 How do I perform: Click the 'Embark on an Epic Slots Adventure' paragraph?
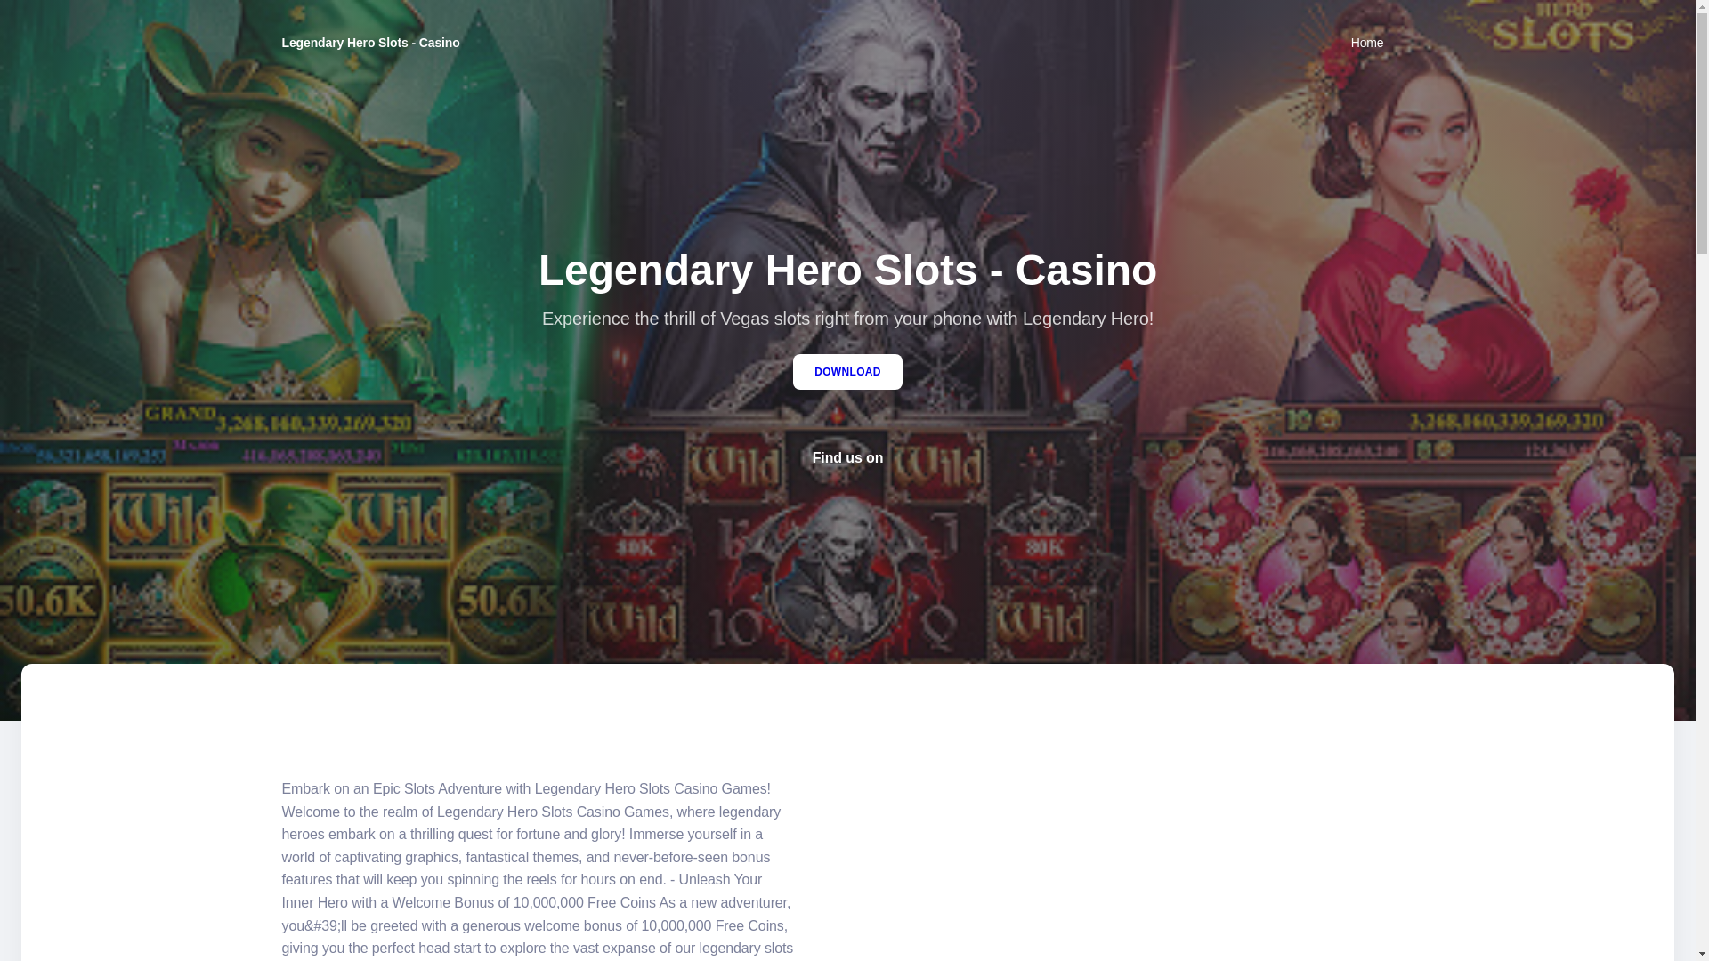[x=538, y=868]
